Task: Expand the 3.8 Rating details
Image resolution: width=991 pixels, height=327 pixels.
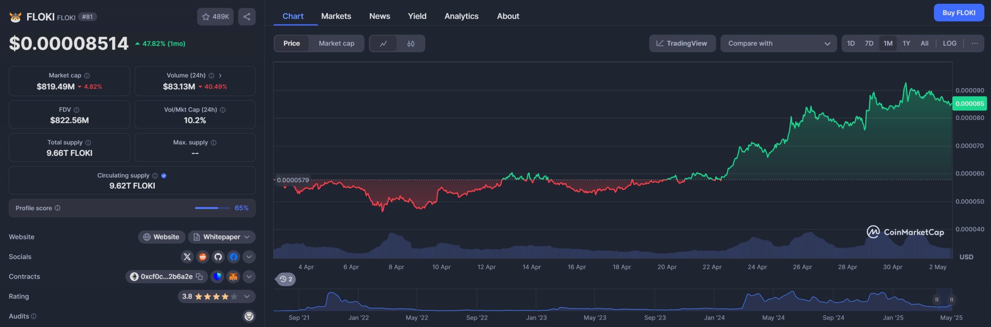Action: [247, 296]
